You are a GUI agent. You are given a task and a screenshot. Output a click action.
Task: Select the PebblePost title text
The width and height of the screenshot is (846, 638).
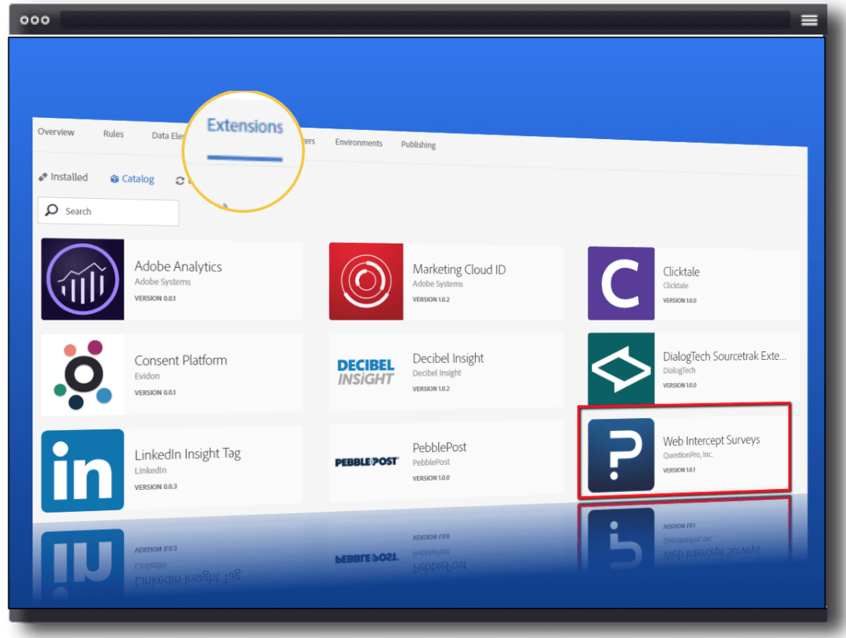click(x=439, y=448)
